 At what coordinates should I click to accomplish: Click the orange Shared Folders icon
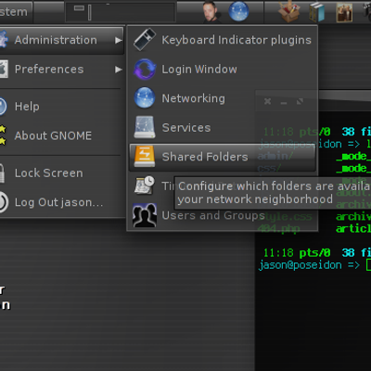tap(145, 157)
